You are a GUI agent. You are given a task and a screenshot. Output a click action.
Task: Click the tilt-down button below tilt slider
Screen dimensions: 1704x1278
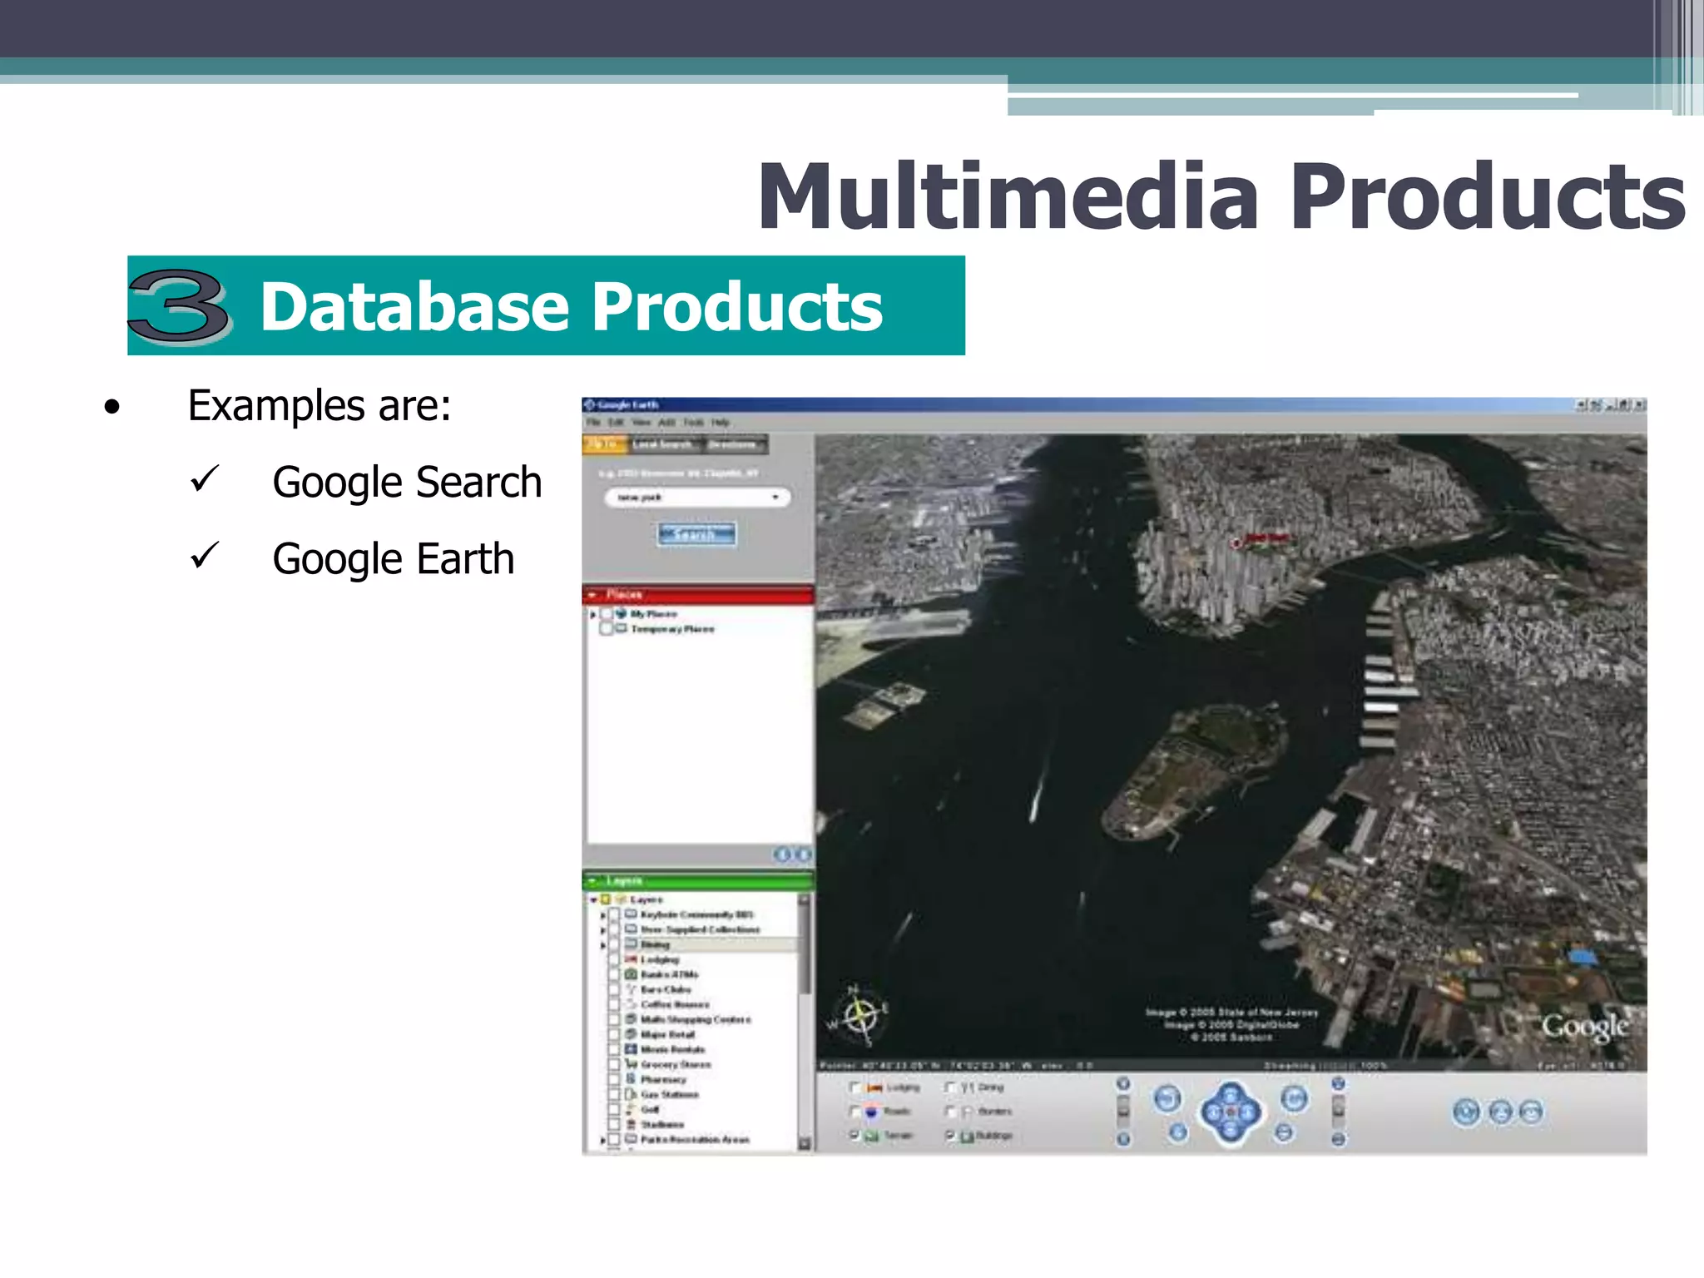point(1338,1139)
